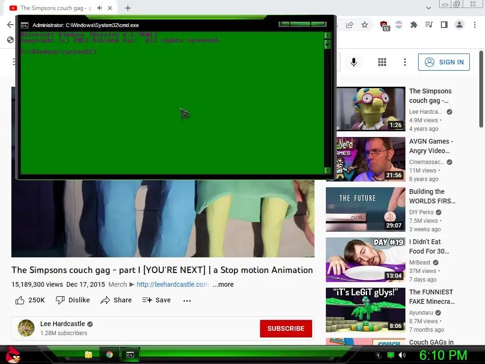This screenshot has width=485, height=364.
Task: Click the browser back arrow
Action: (x=10, y=25)
